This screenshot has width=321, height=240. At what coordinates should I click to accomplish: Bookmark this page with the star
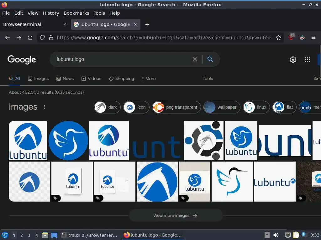(279, 37)
